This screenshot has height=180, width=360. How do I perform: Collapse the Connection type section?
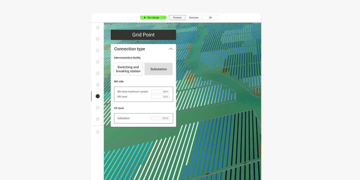pyautogui.click(x=170, y=49)
